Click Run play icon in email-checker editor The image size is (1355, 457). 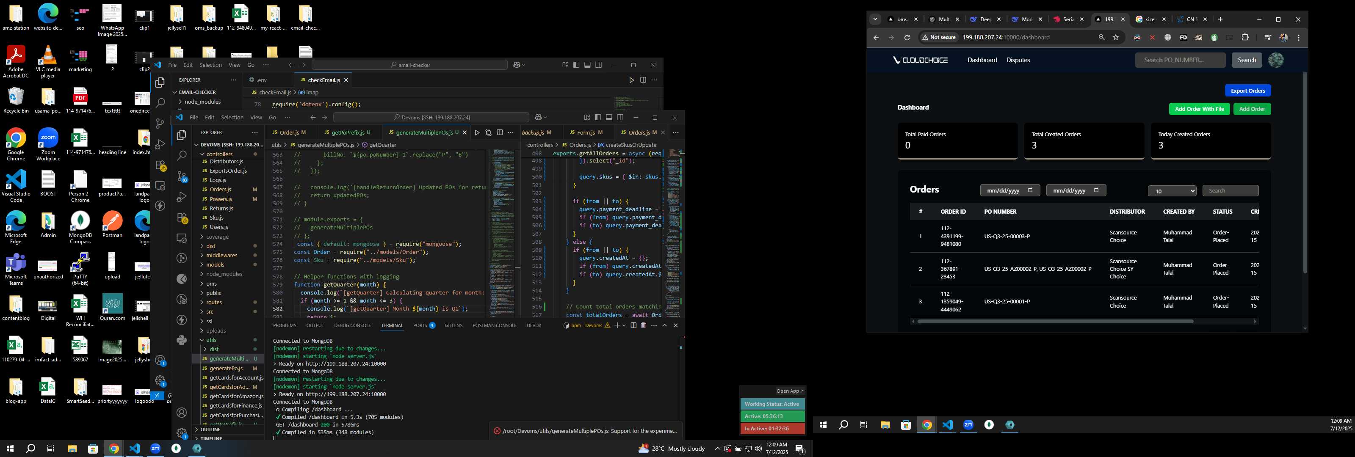[x=632, y=80]
